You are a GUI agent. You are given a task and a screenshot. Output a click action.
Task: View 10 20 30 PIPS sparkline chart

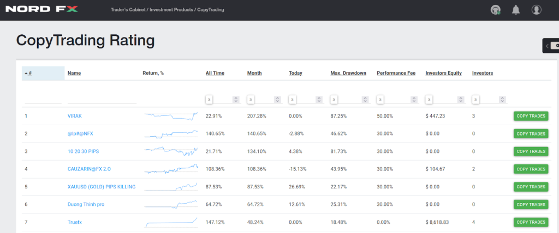(x=171, y=151)
